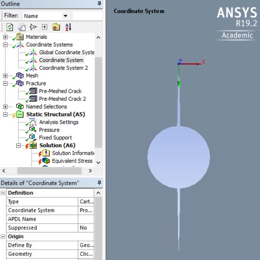Click the refresh tree icon in Outline toolbar

[x=10, y=27]
